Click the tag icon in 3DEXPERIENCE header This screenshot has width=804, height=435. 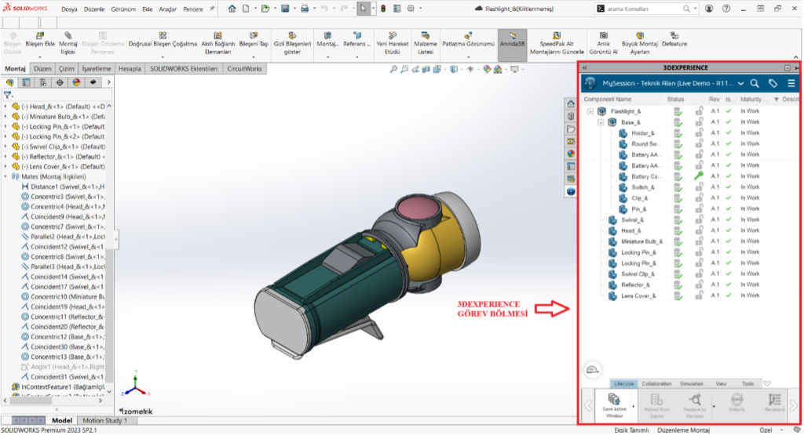click(773, 83)
